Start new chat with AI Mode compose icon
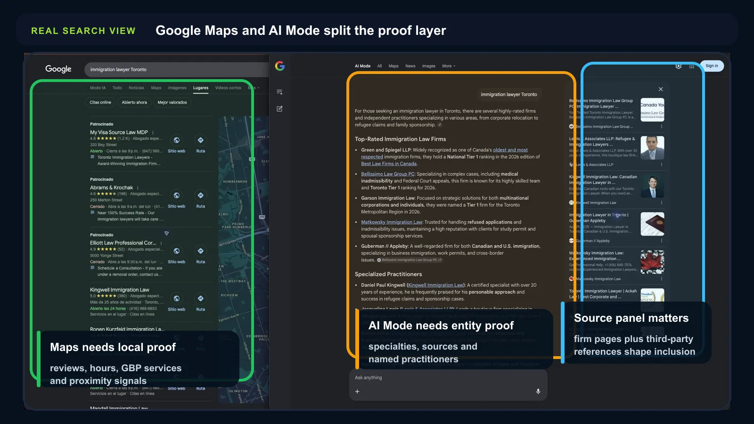Image resolution: width=754 pixels, height=424 pixels. coord(279,109)
